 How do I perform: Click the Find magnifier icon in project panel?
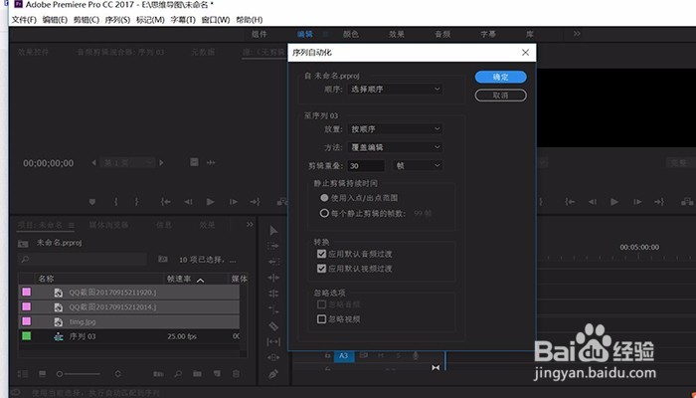point(178,374)
